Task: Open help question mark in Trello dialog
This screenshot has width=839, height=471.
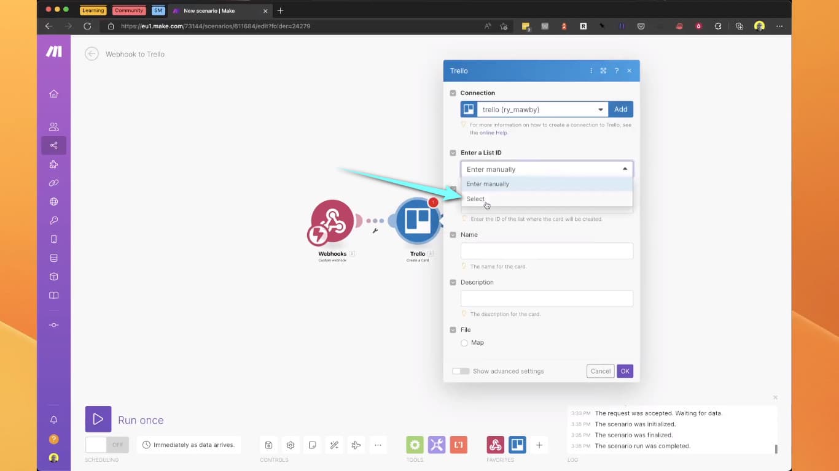Action: pos(616,71)
